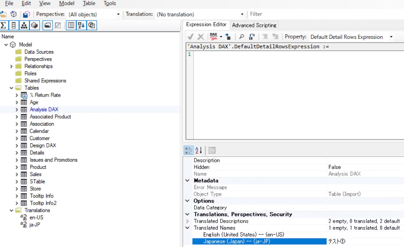
Task: Click the English (en-US) translated name field
Action: (366, 235)
